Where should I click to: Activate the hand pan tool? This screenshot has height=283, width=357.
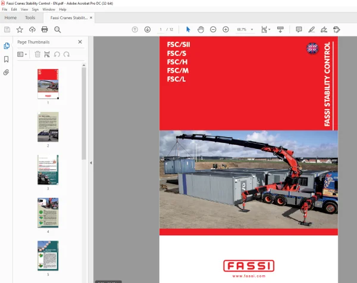(x=201, y=29)
